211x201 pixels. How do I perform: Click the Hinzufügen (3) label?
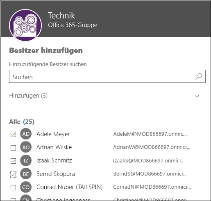click(x=28, y=96)
